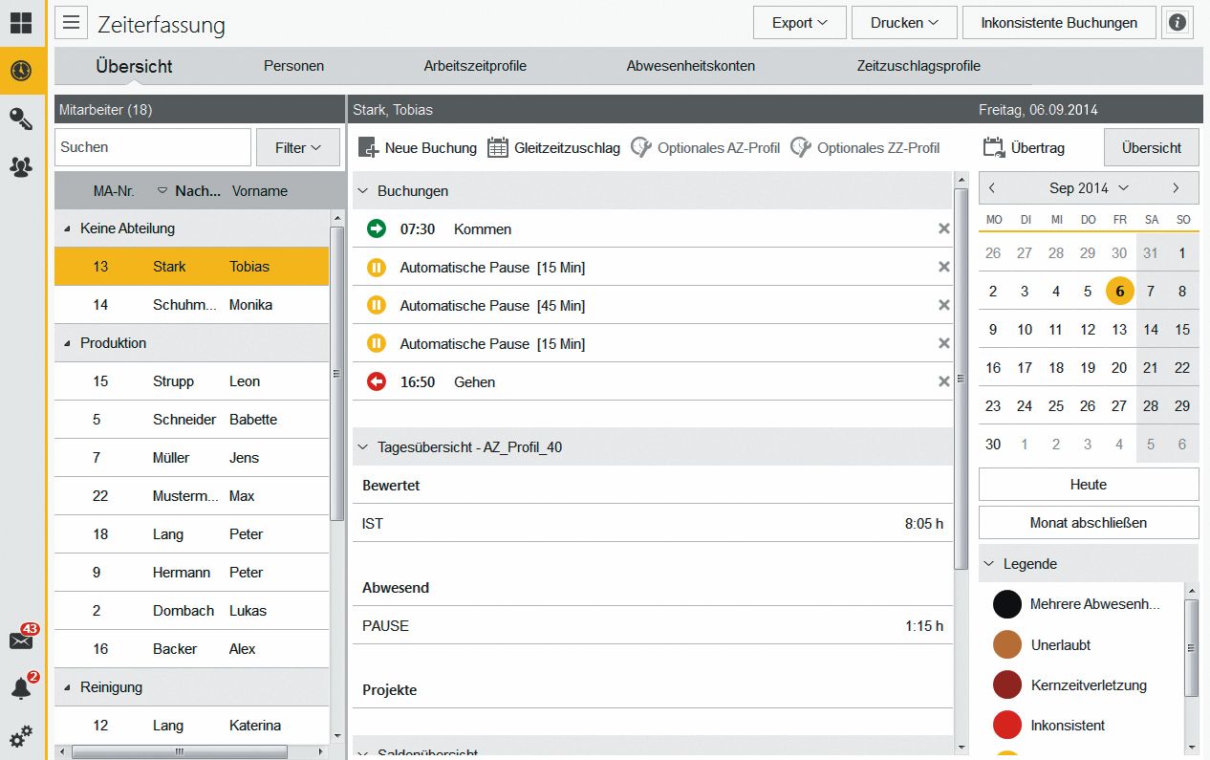Open the Arbeitszeitprofile tab
The width and height of the screenshot is (1210, 760).
pyautogui.click(x=475, y=66)
